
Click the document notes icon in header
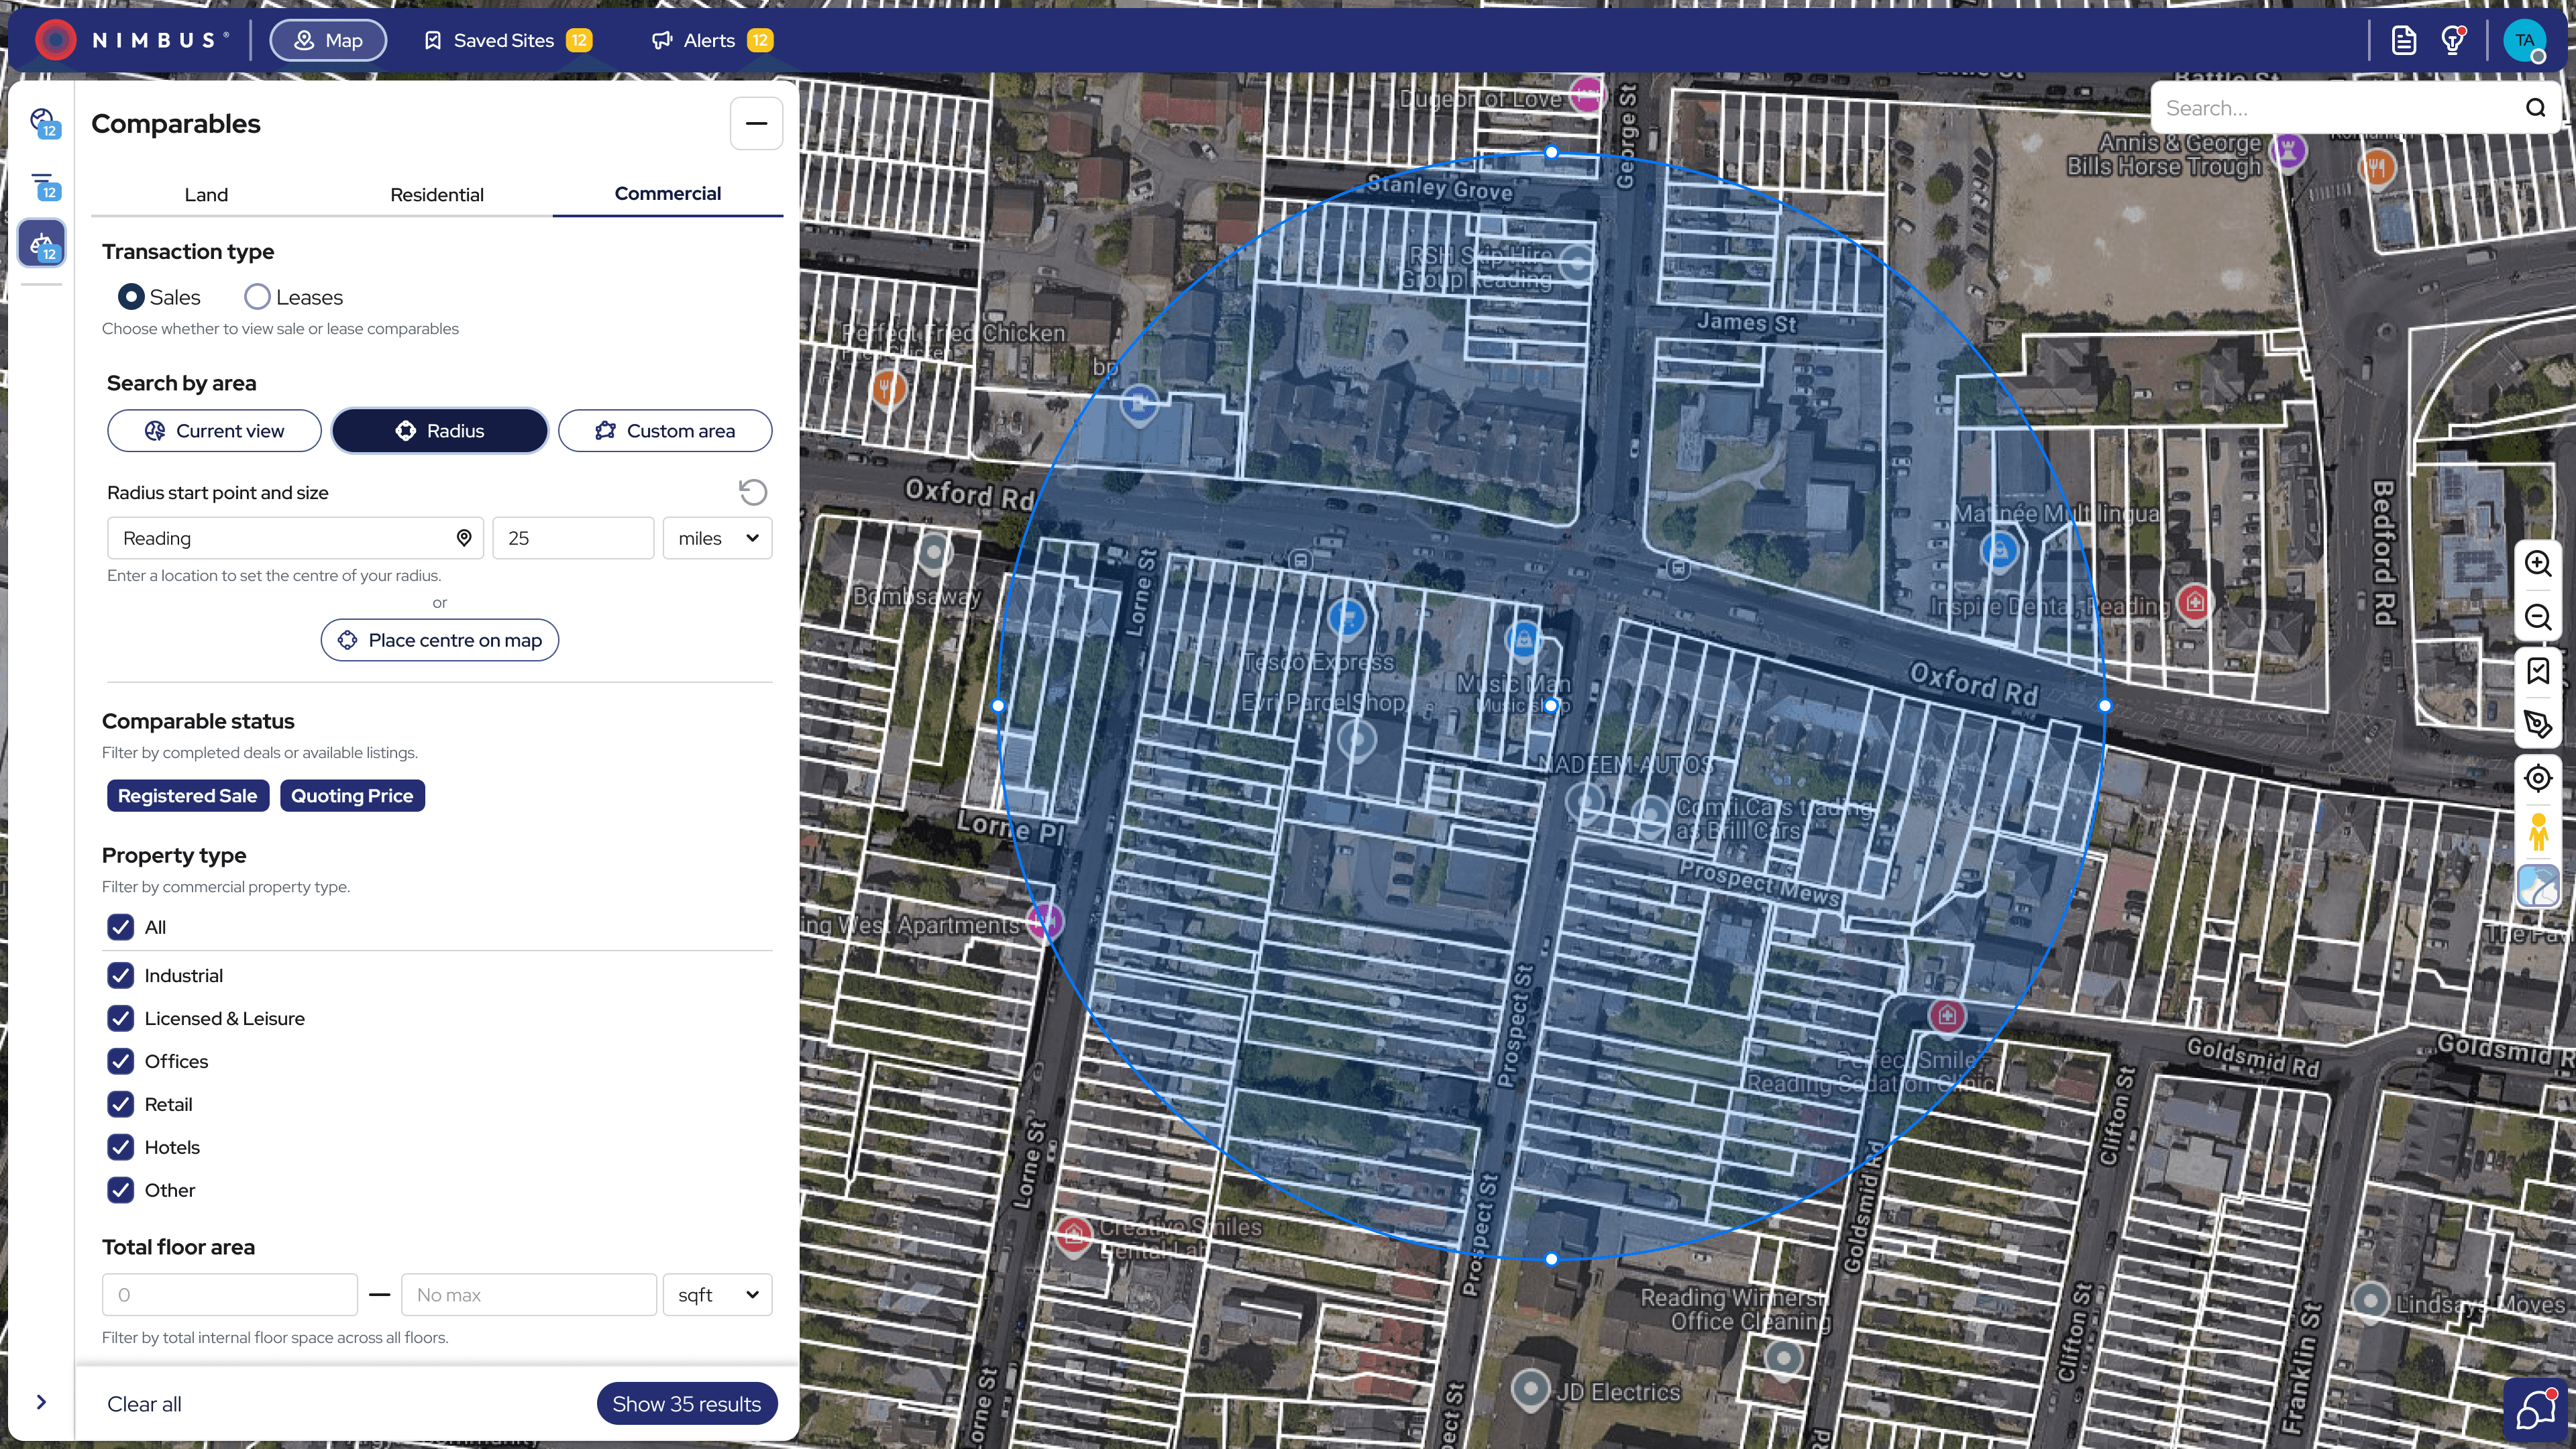point(2403,40)
